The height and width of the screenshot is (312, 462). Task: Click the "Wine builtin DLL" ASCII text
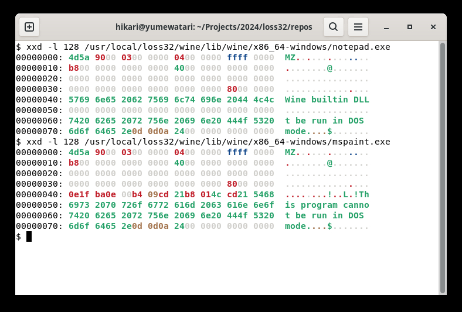327,100
